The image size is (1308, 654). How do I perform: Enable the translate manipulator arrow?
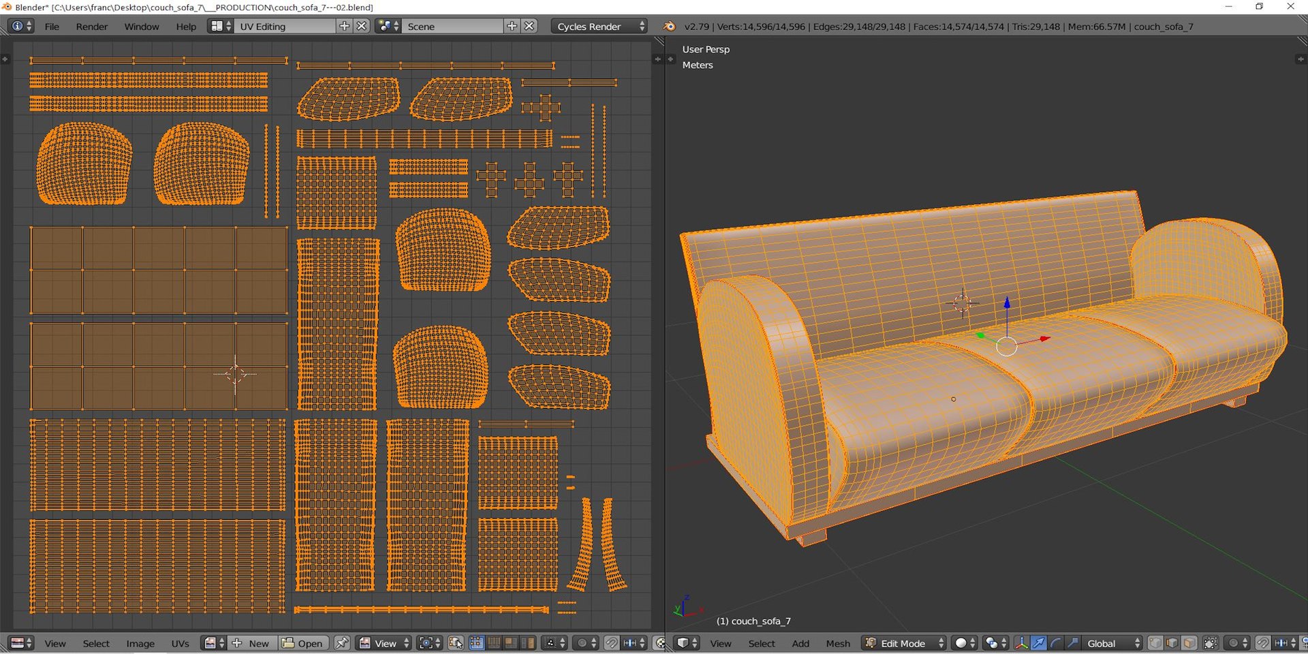1039,643
